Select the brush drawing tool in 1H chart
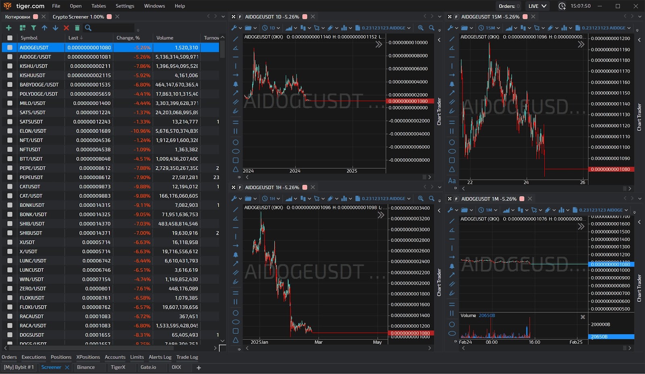 tap(236, 282)
